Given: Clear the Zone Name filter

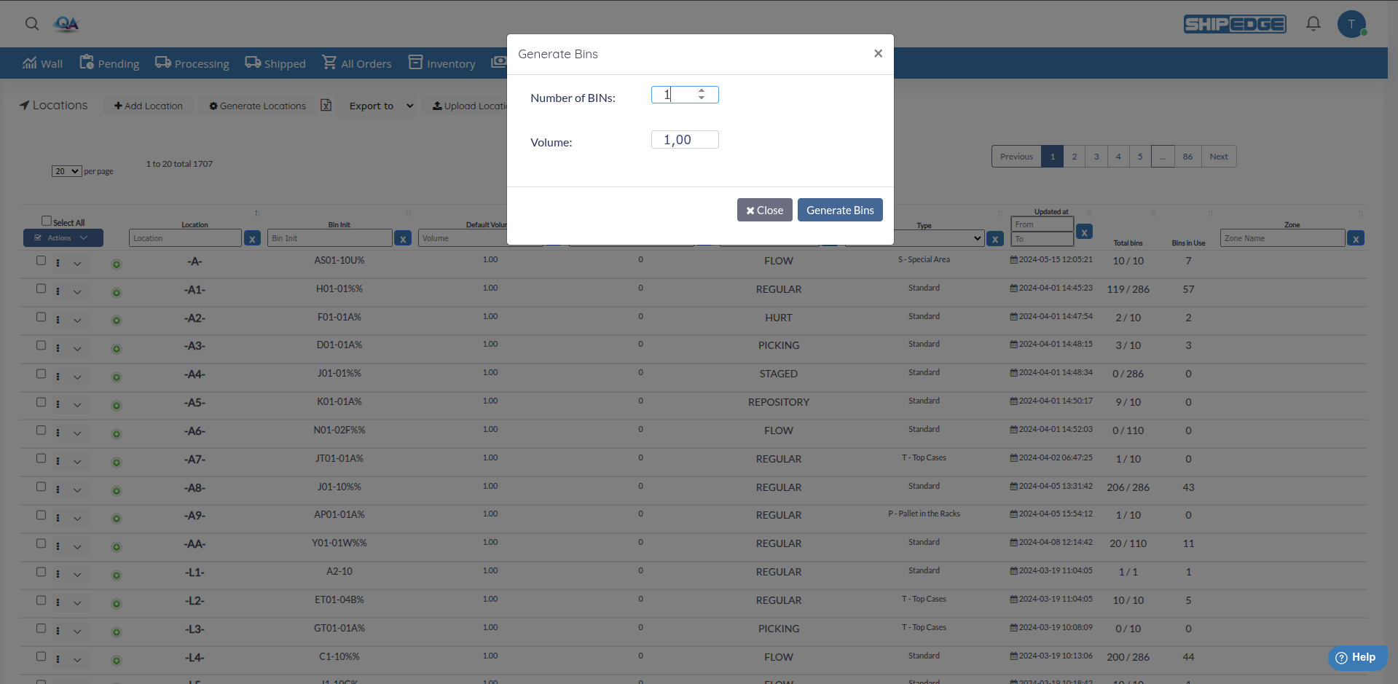Looking at the screenshot, I should [x=1355, y=239].
